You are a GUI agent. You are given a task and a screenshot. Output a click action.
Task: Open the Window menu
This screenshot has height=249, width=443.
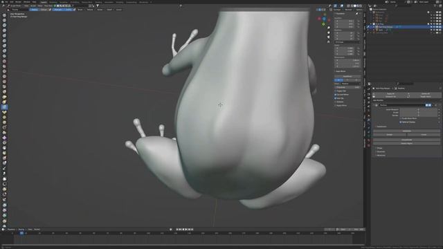point(27,2)
